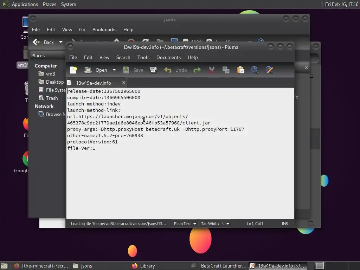Screen dimensions: 360x270
Task: Click the Ln 1, Col 1 position indicator
Action: [255, 224]
